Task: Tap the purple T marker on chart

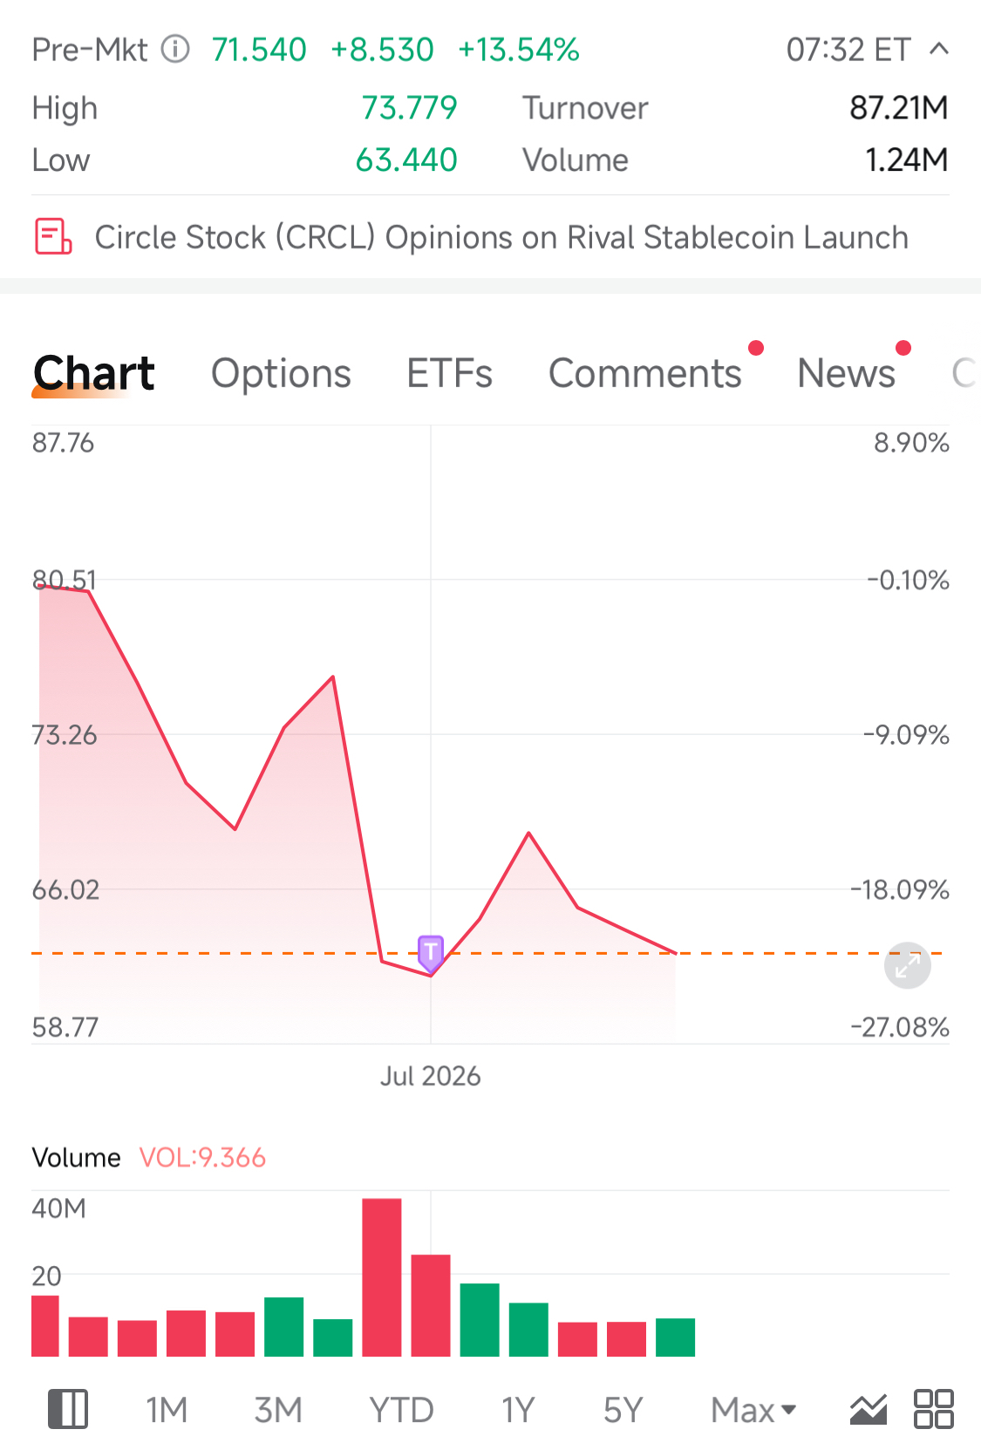Action: point(431,953)
